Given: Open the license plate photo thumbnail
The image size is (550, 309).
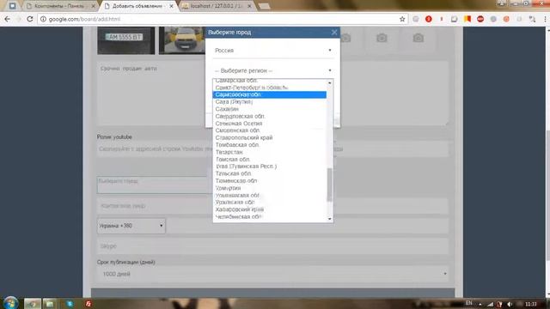Looking at the screenshot, I should (126, 40).
